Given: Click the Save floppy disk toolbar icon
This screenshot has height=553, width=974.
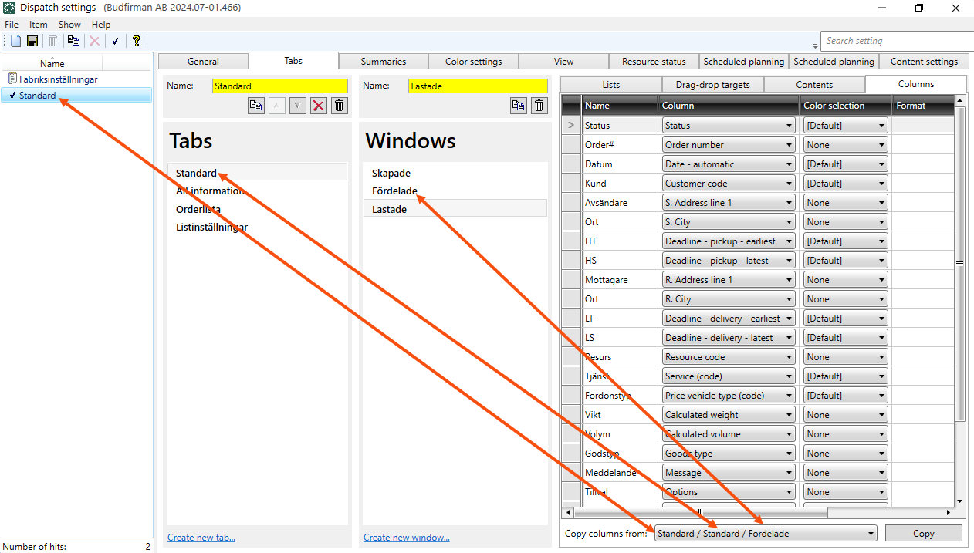Looking at the screenshot, I should (32, 41).
